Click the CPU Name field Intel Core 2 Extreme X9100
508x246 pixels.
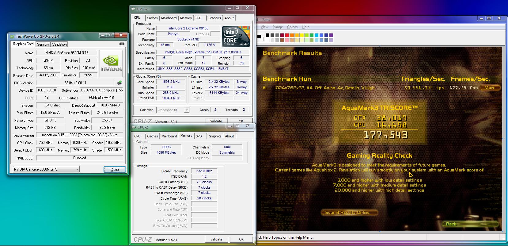pos(188,28)
